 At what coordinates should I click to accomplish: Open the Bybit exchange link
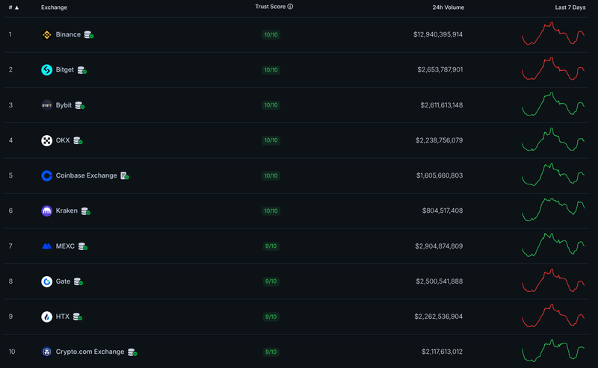pos(64,105)
